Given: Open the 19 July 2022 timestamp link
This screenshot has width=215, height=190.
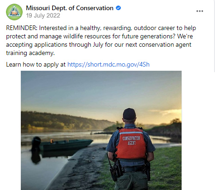Looking at the screenshot, I should coord(43,16).
